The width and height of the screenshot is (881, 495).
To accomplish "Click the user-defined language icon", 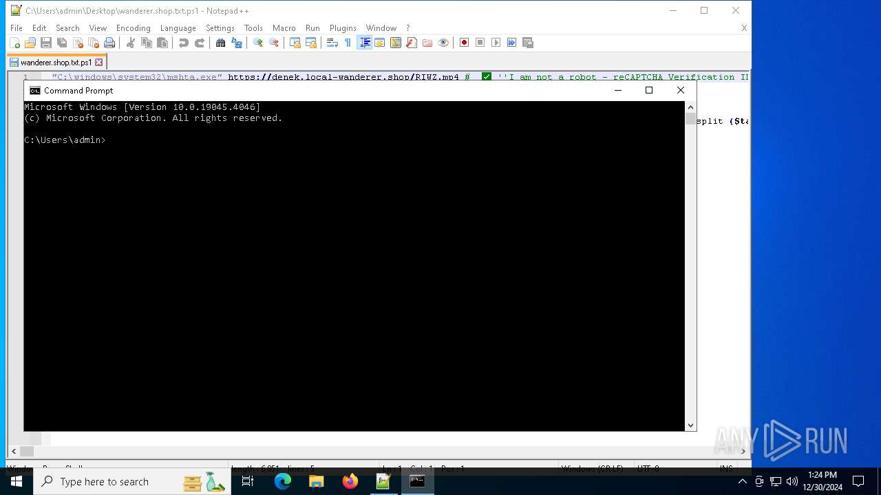I will 380,43.
